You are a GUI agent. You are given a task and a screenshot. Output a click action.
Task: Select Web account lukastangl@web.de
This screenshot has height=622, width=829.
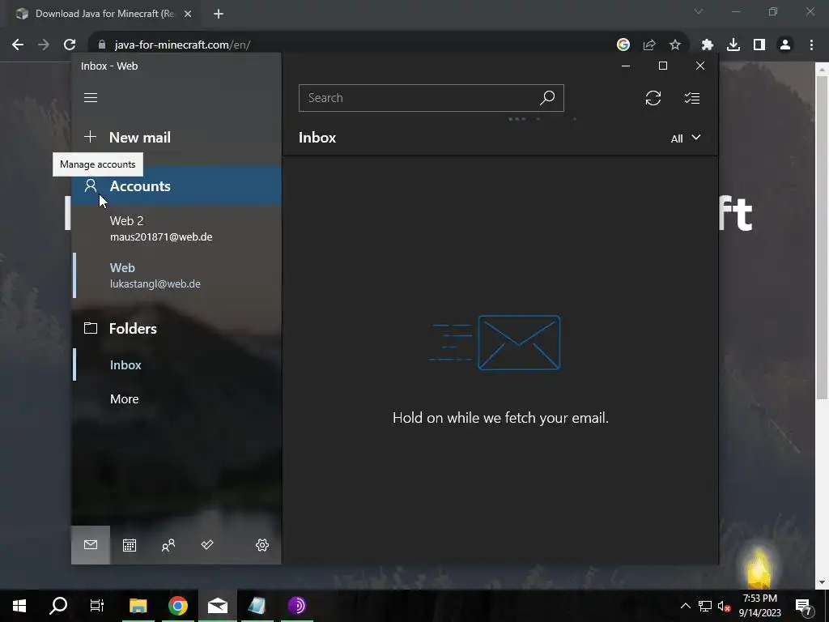tap(176, 275)
